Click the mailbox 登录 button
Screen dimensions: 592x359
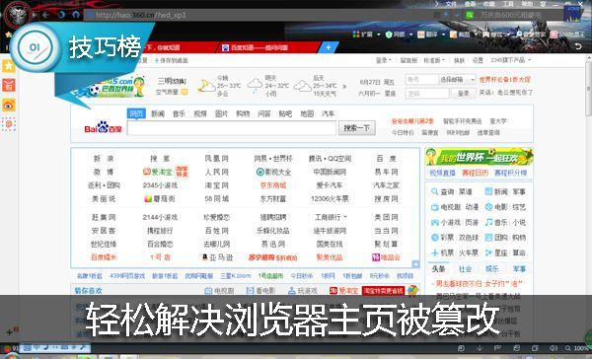[x=464, y=94]
